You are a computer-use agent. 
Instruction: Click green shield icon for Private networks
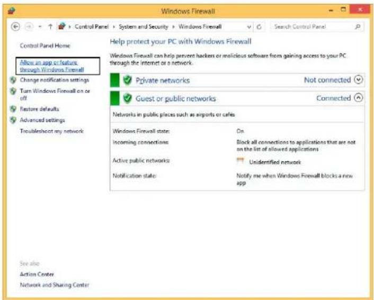tap(127, 80)
